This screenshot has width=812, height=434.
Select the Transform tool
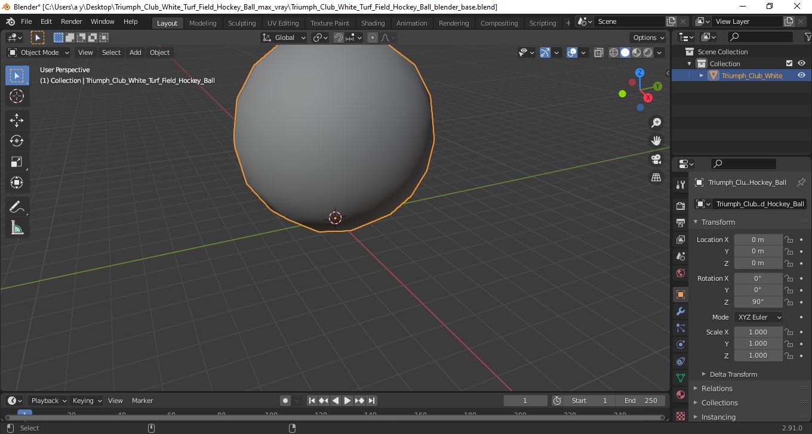click(x=17, y=182)
